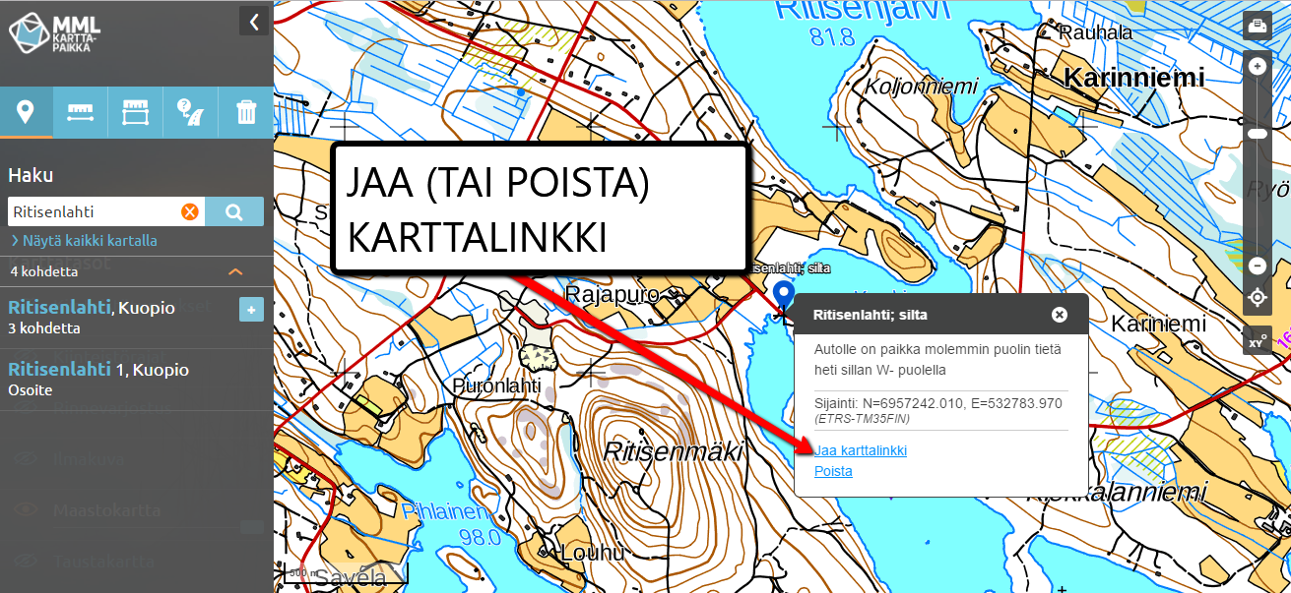Select the area measurement tool
This screenshot has width=1291, height=593.
[x=134, y=112]
